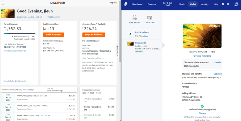This screenshot has width=241, height=121.
Task: Click the Link a bank icon
Action: (135, 17)
